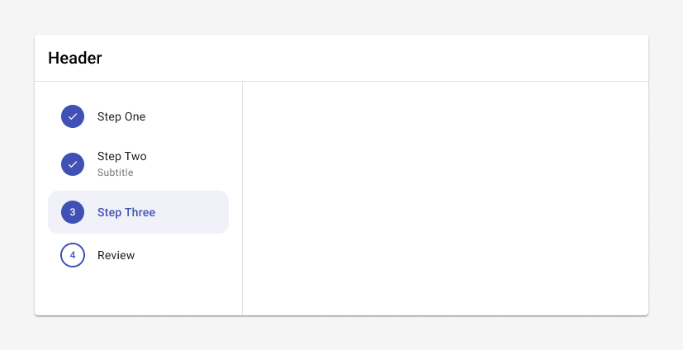Screen dimensions: 683x350
Task: Click the Header title text
Action: pos(75,58)
